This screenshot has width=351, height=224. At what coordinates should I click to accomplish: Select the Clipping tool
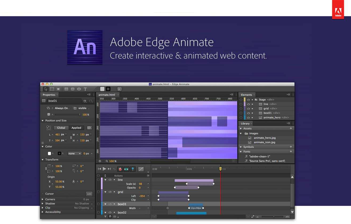click(x=58, y=89)
